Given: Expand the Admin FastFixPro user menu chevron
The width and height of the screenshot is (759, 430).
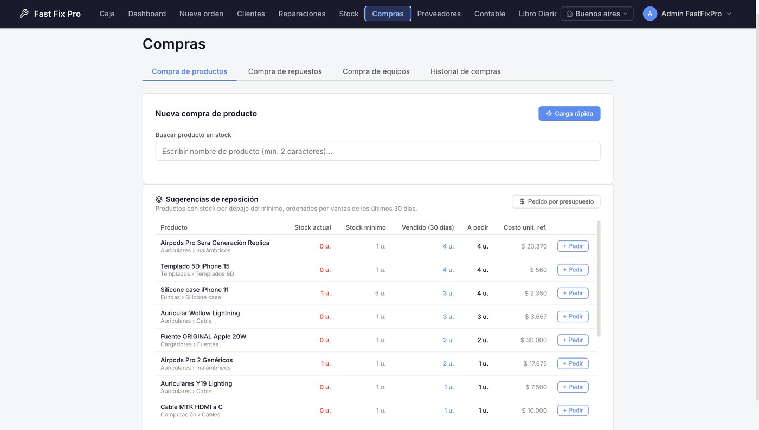Looking at the screenshot, I should (x=729, y=14).
